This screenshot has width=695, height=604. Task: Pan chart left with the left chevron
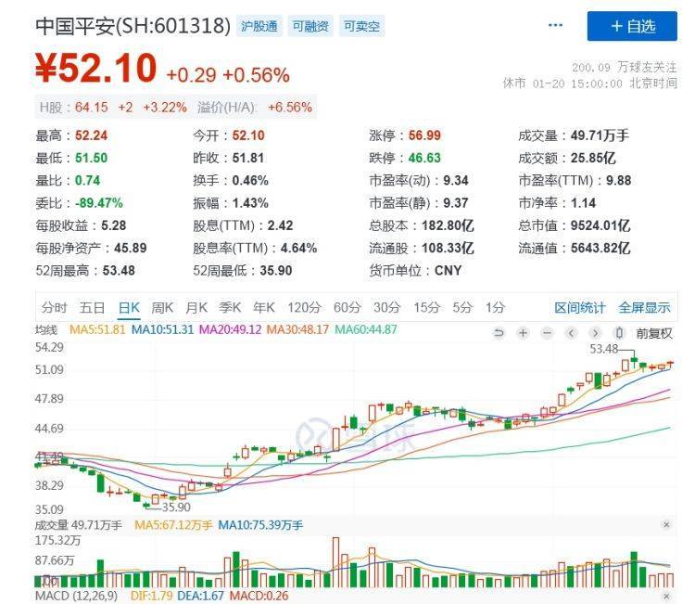click(x=572, y=333)
